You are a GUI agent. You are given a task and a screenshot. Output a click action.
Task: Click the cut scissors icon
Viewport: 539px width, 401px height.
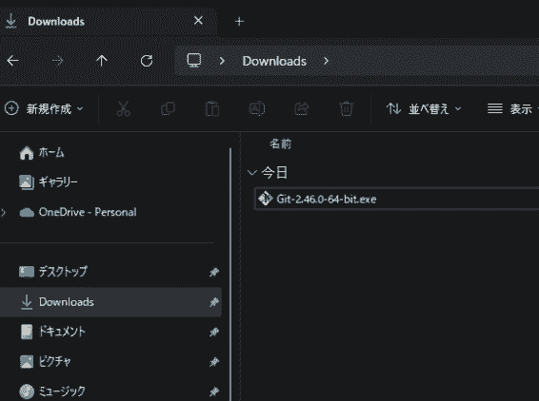click(124, 108)
